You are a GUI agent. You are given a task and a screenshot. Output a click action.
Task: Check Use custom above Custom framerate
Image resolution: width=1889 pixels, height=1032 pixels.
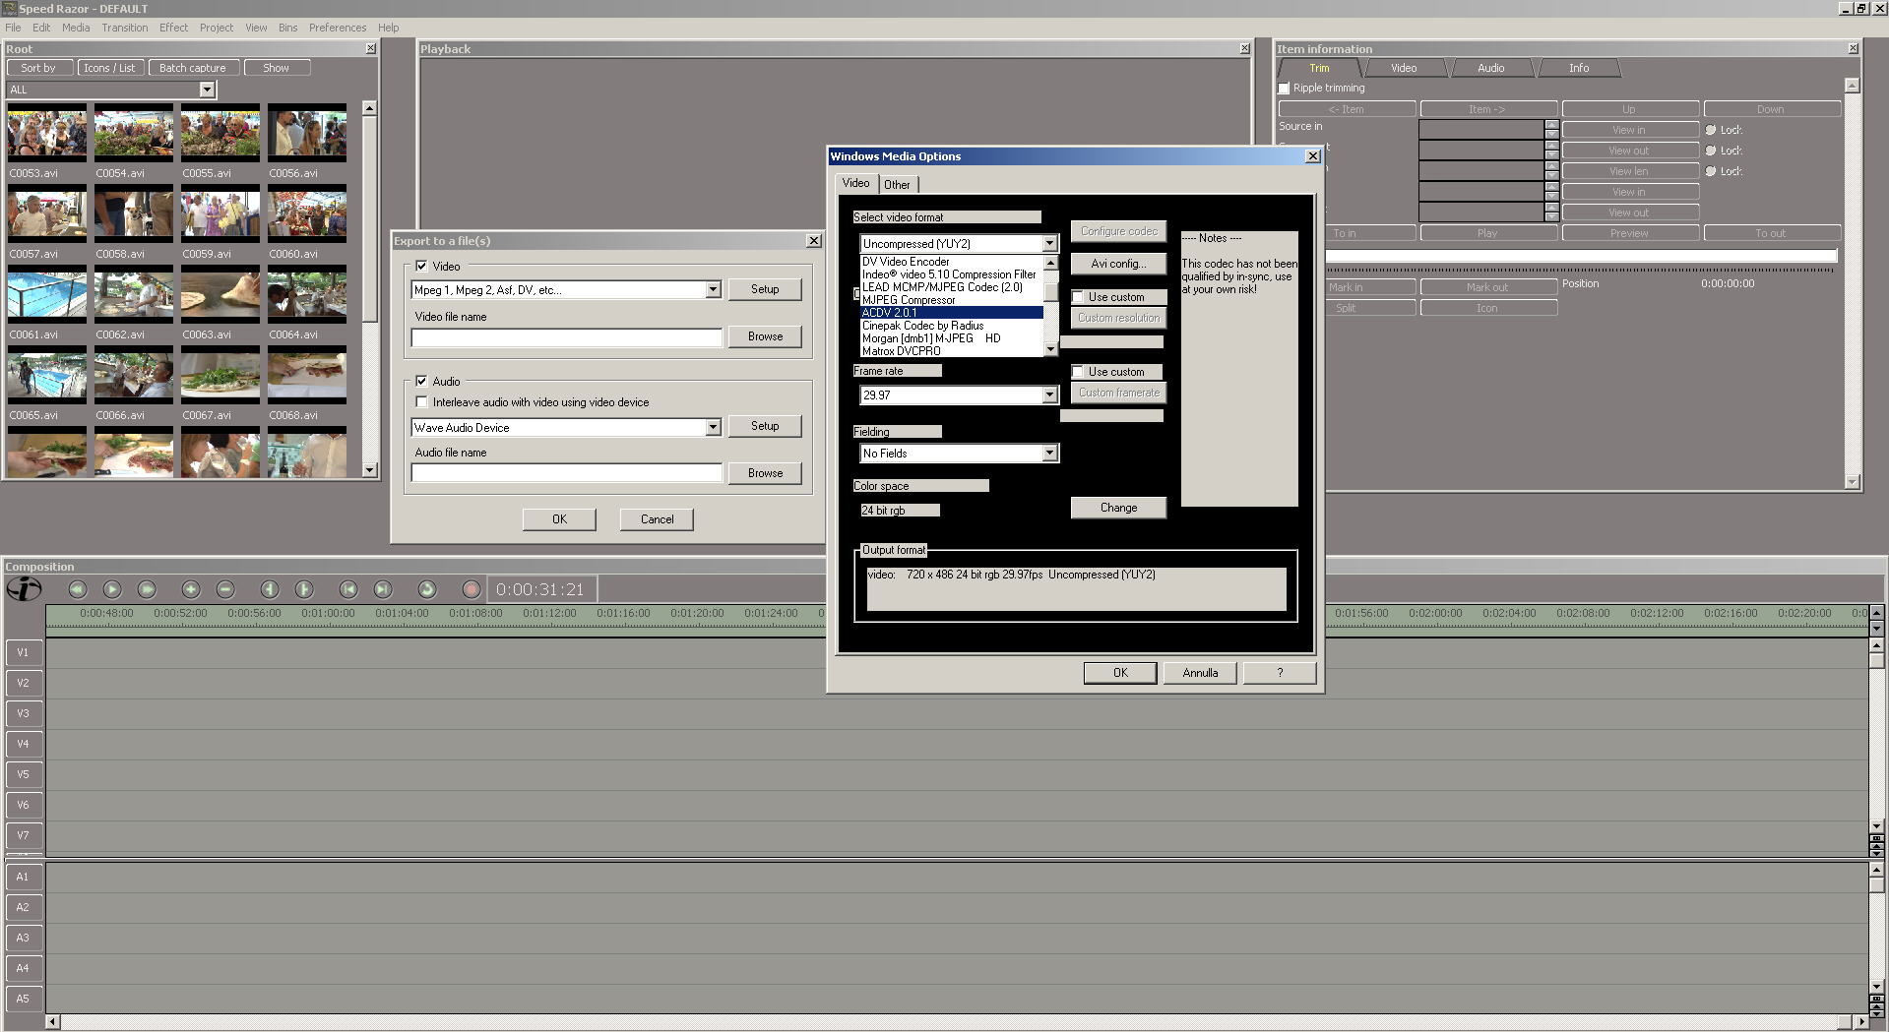click(x=1078, y=372)
